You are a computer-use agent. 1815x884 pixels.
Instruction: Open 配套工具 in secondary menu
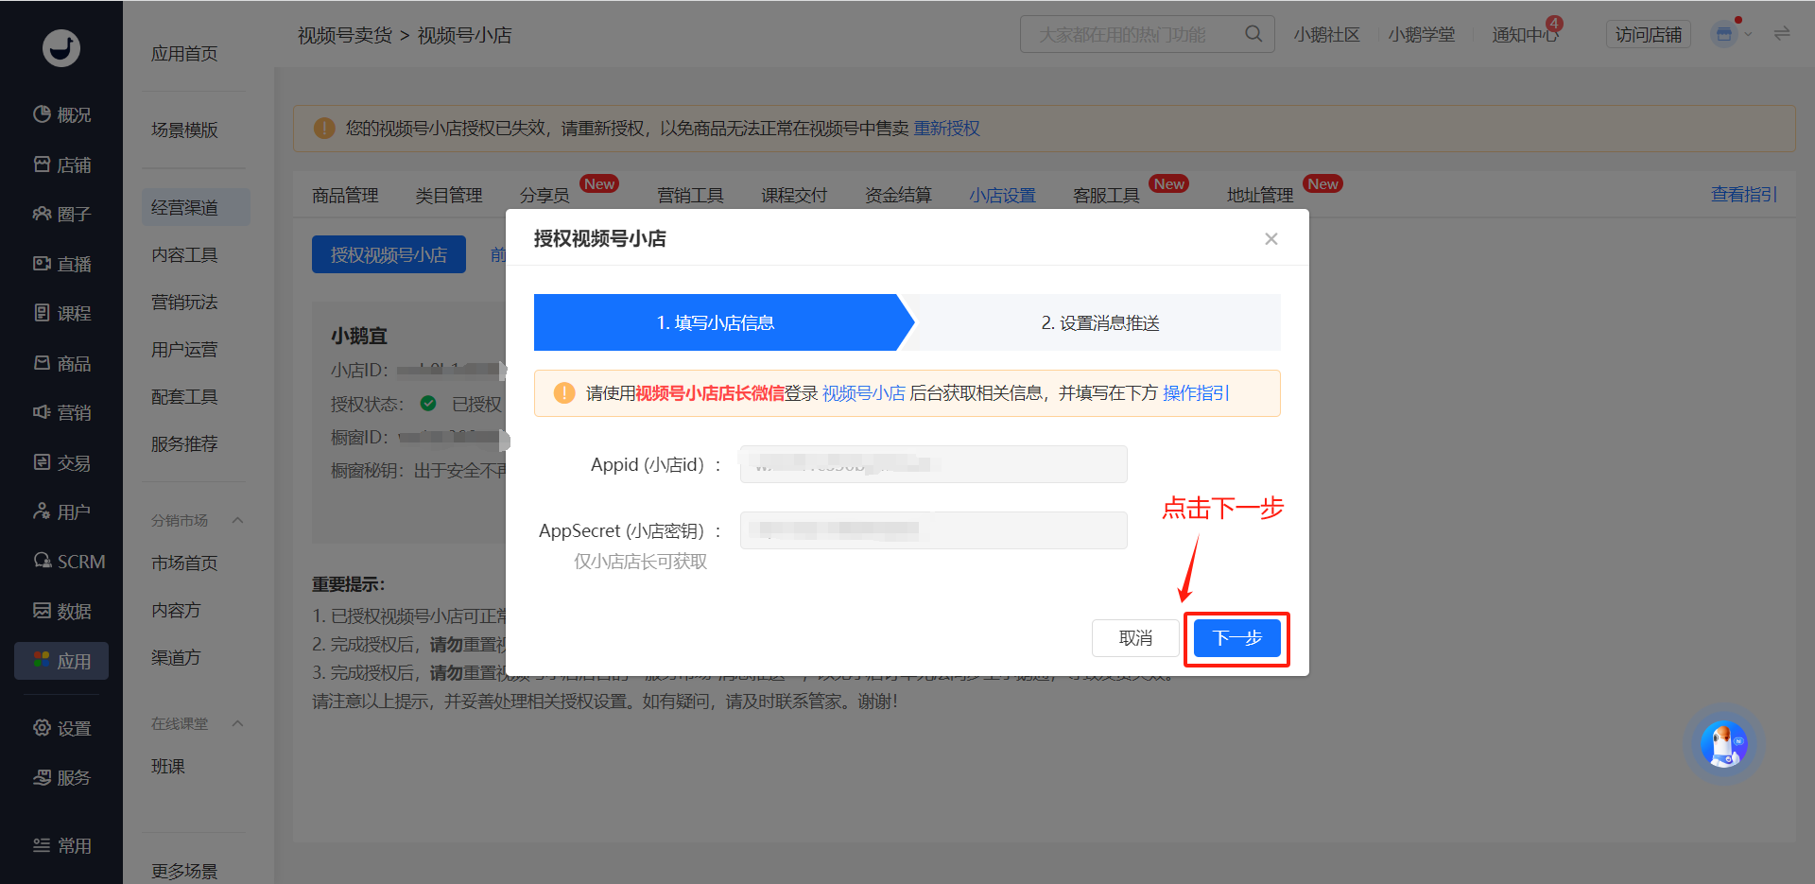click(184, 396)
